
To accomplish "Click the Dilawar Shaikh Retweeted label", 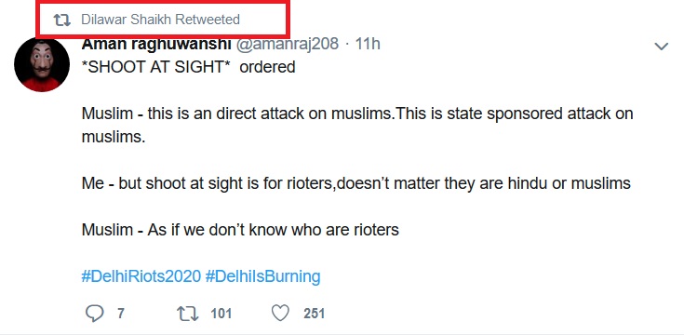I will (160, 20).
